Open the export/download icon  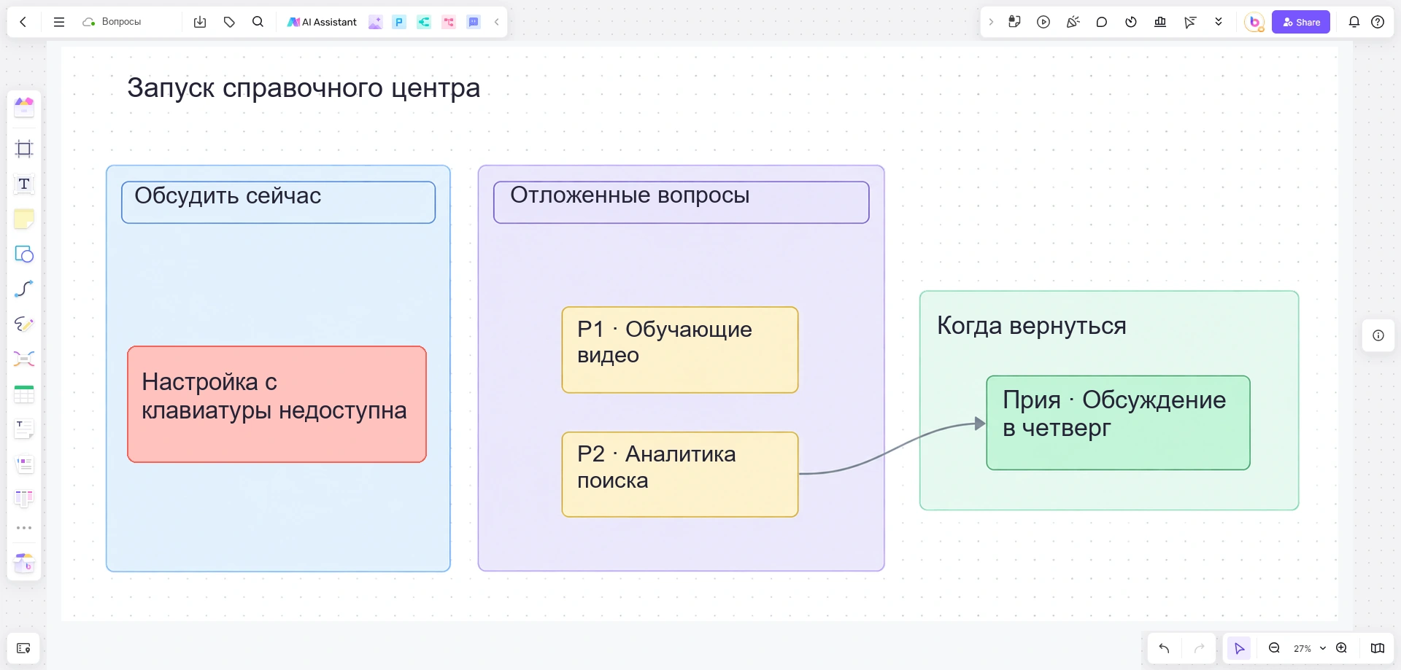(x=200, y=22)
